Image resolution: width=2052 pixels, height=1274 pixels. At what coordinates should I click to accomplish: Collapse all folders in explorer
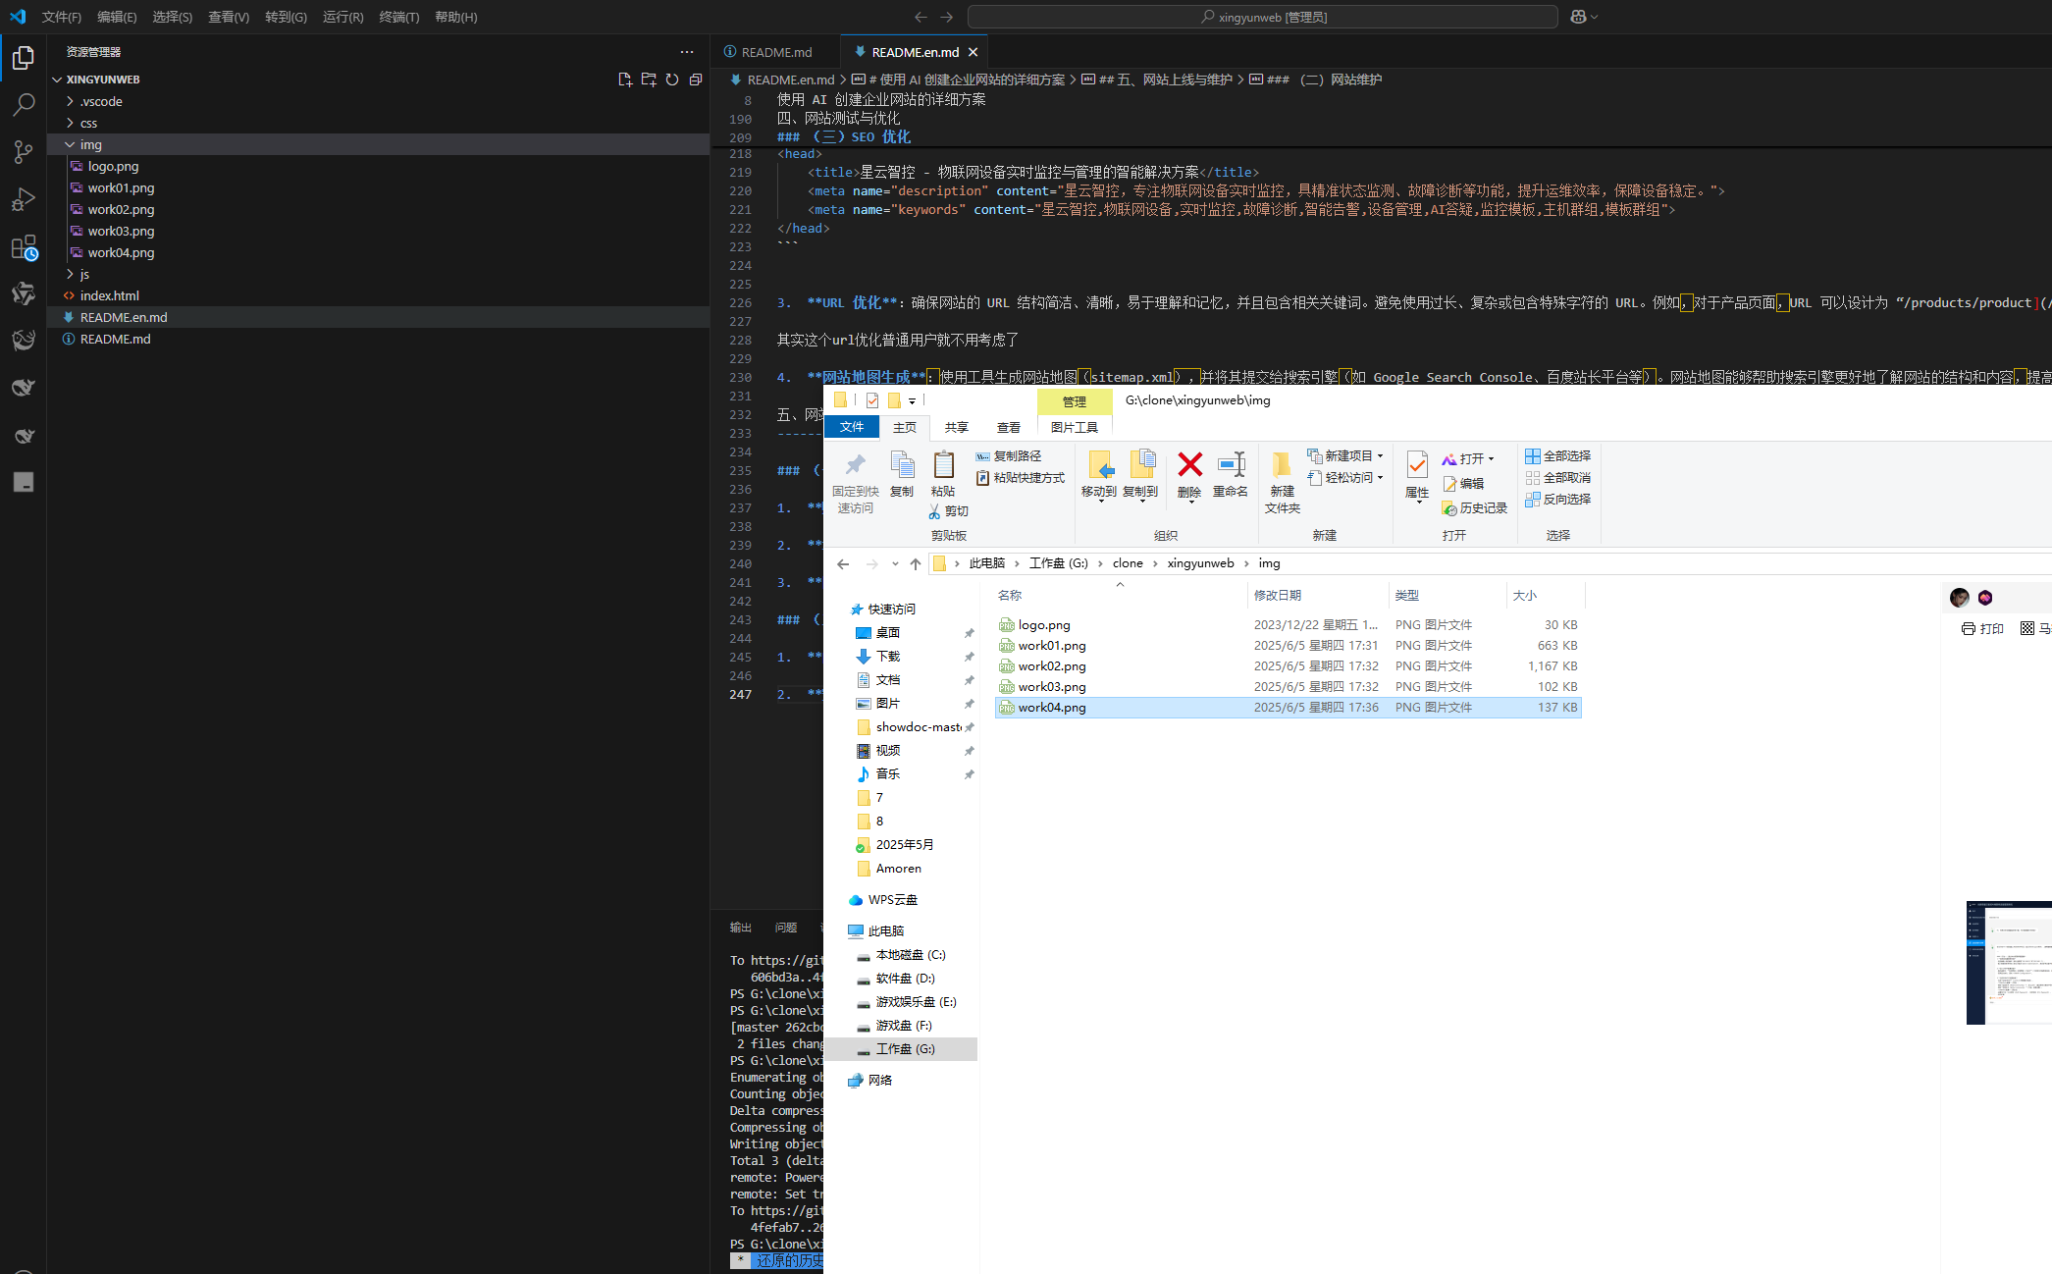[x=696, y=80]
